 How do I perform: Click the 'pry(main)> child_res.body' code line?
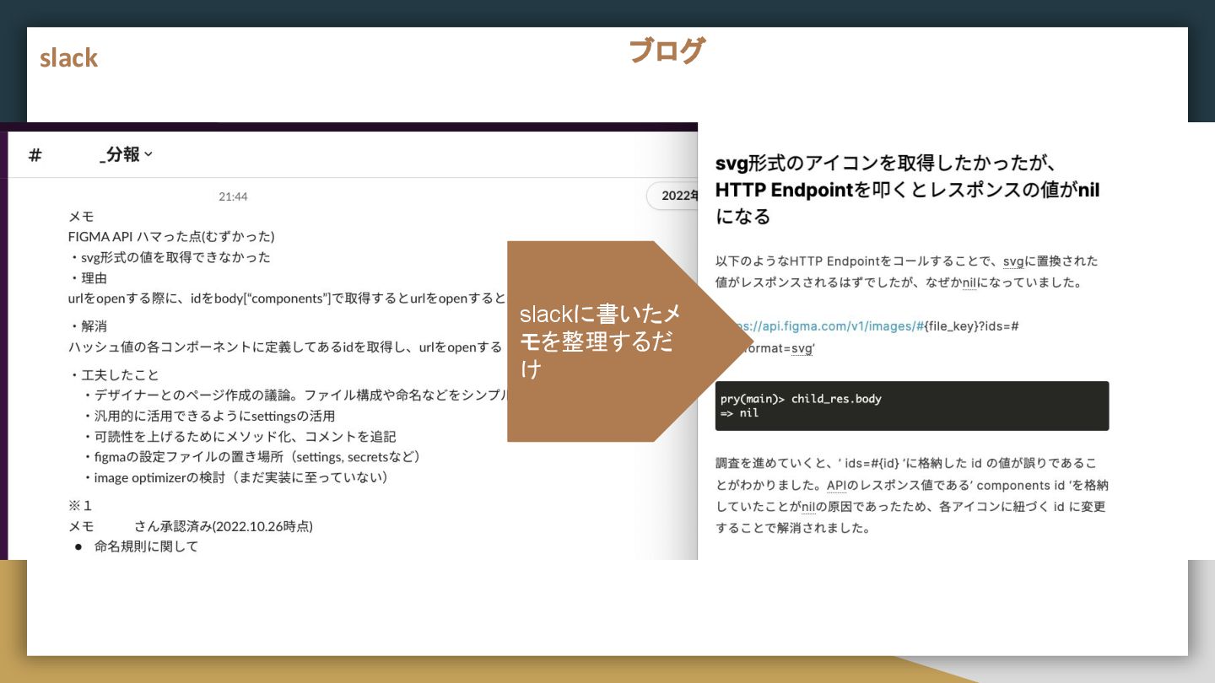[801, 399]
